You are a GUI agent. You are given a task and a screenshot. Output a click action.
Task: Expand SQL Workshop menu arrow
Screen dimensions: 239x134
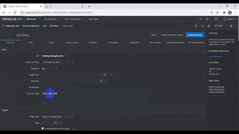[59, 19]
